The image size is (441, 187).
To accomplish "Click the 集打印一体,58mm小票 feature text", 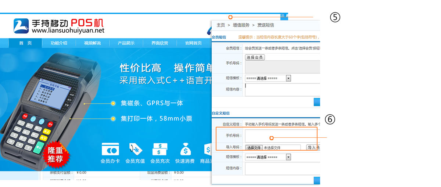I will tap(156, 119).
